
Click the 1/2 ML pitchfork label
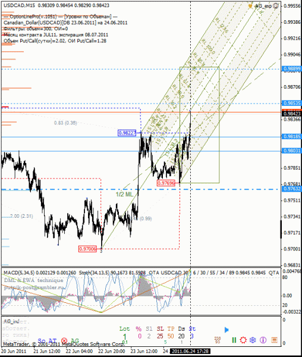pyautogui.click(x=124, y=194)
